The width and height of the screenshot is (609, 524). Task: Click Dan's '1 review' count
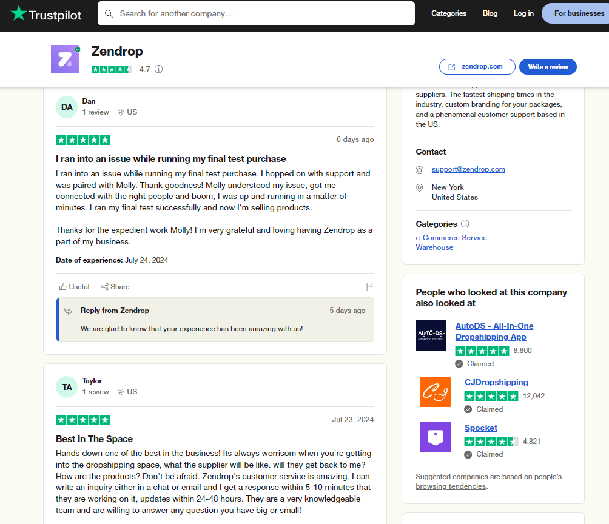(95, 112)
